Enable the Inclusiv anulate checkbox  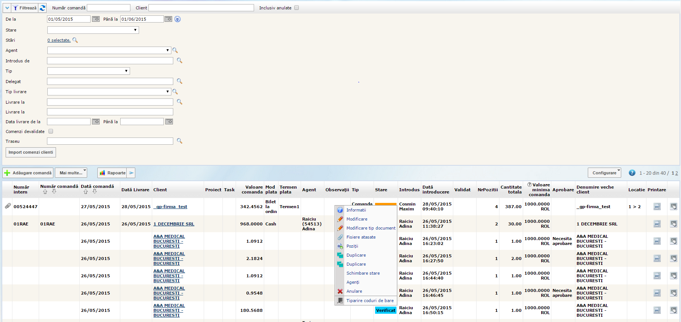(x=297, y=8)
